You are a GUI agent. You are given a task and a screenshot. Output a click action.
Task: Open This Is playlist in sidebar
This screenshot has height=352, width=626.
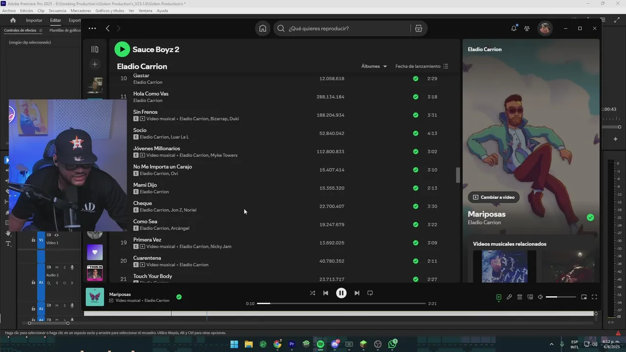[95, 273]
